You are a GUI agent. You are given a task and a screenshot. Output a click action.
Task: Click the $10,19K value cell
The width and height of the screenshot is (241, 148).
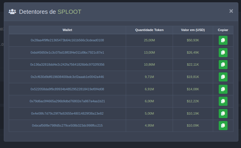click(193, 113)
